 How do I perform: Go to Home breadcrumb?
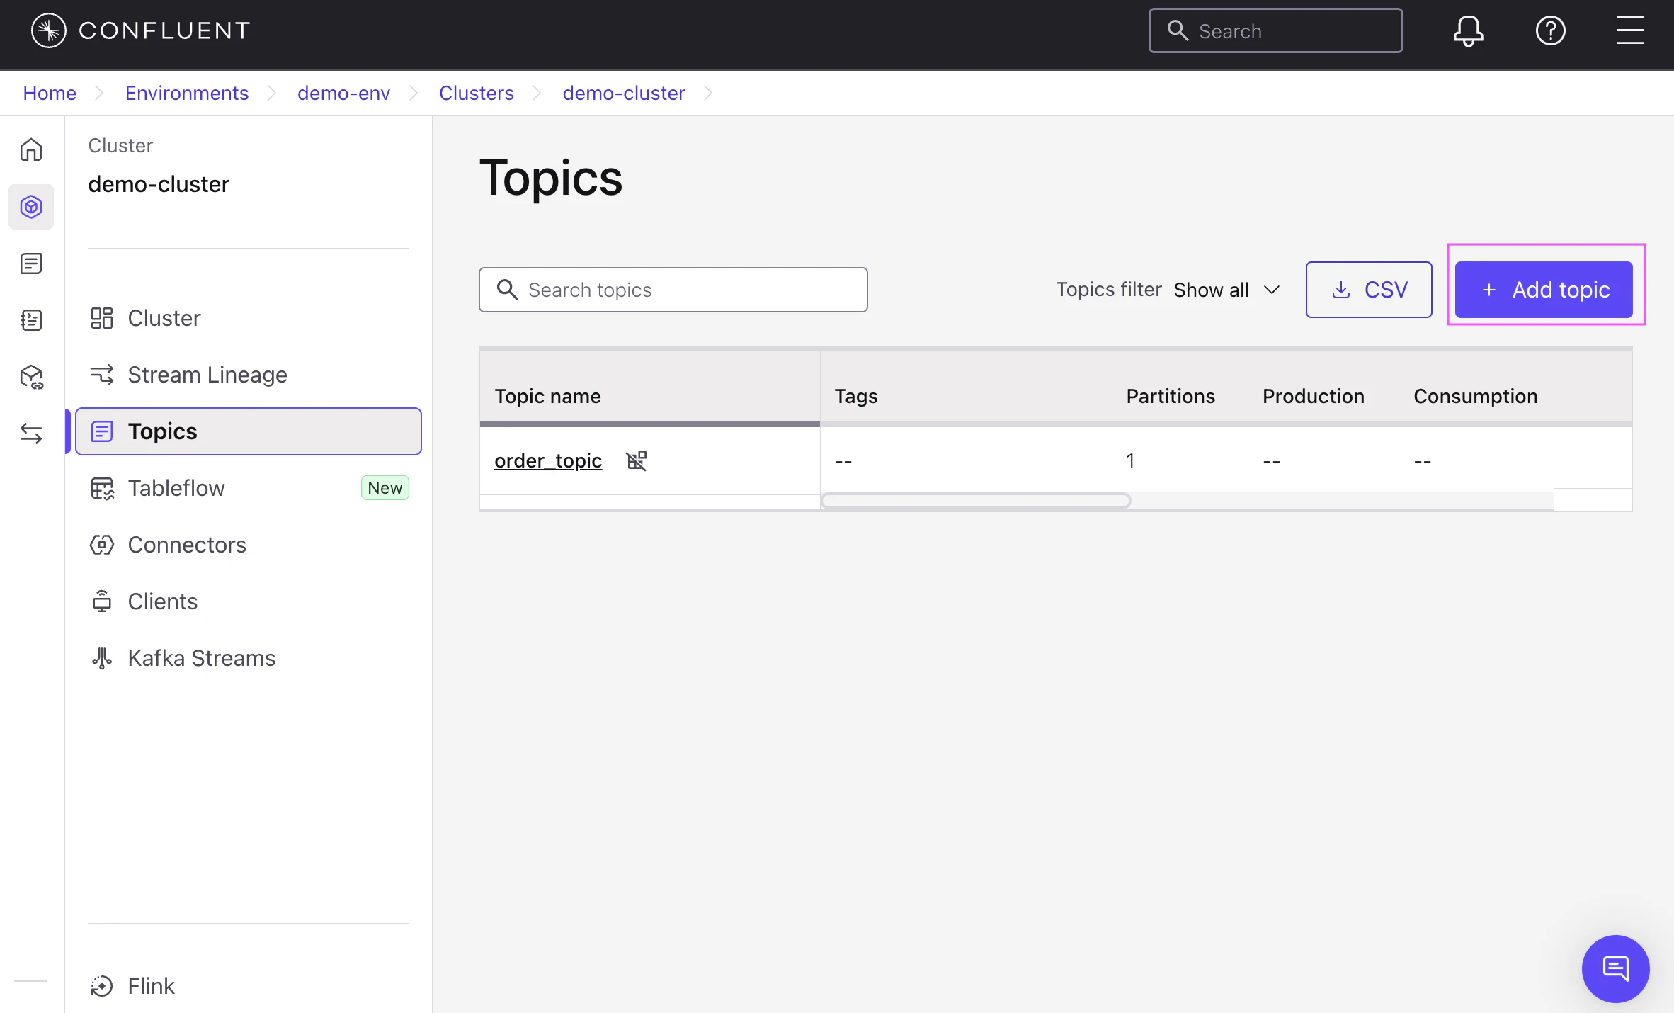(x=50, y=93)
